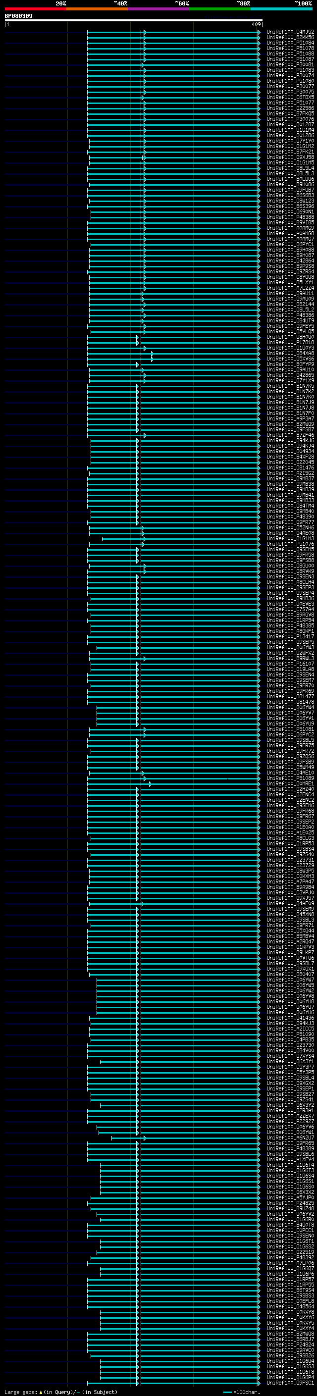This screenshot has width=317, height=1396.
Task: Select the UniRef100_Q9FR58 label
Action: click(290, 555)
